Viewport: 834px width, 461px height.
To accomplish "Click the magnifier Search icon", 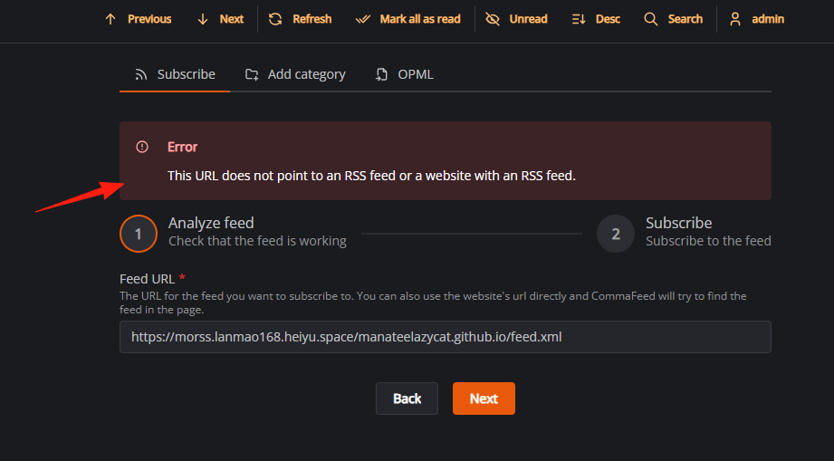I will click(650, 19).
